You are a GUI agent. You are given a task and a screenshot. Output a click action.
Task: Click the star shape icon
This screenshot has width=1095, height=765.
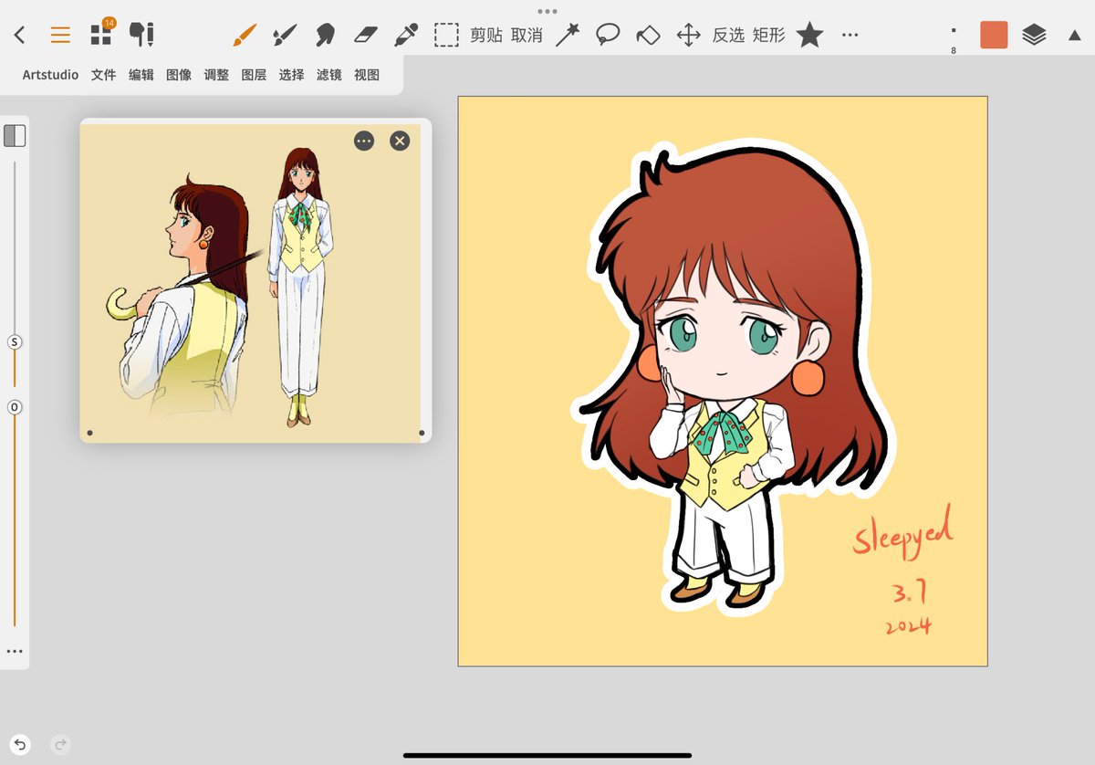tap(809, 36)
